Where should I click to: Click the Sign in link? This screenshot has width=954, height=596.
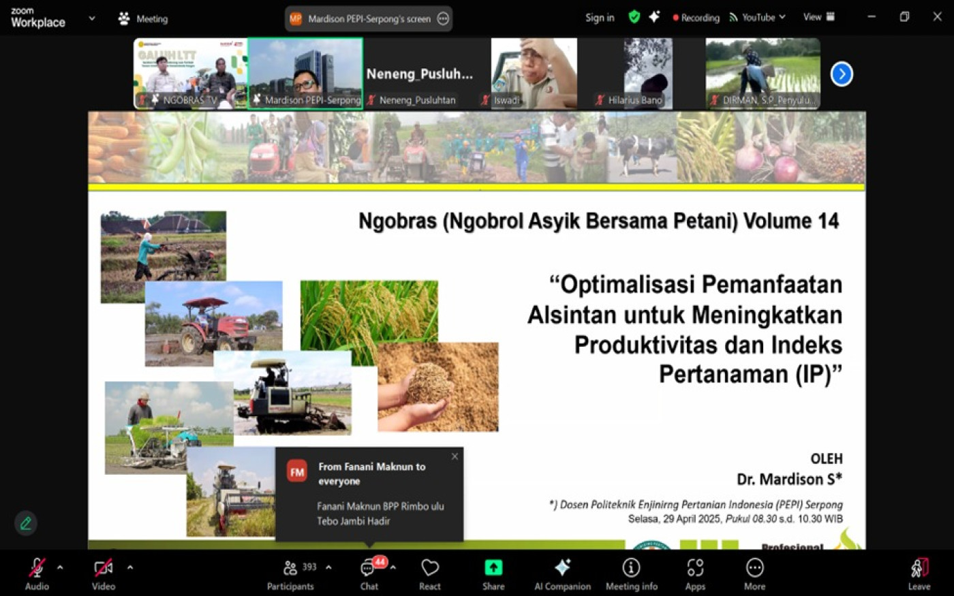[599, 18]
